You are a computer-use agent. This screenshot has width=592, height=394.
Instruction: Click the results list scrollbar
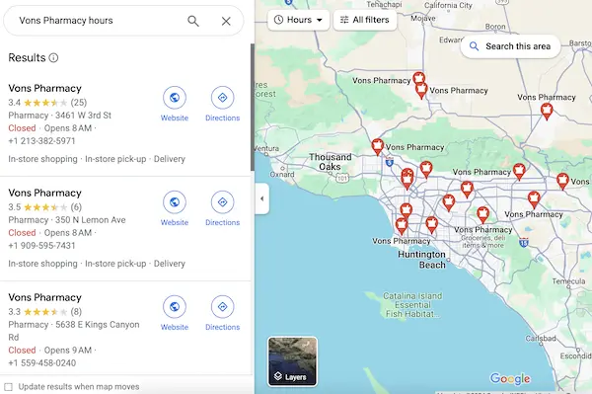(253, 108)
